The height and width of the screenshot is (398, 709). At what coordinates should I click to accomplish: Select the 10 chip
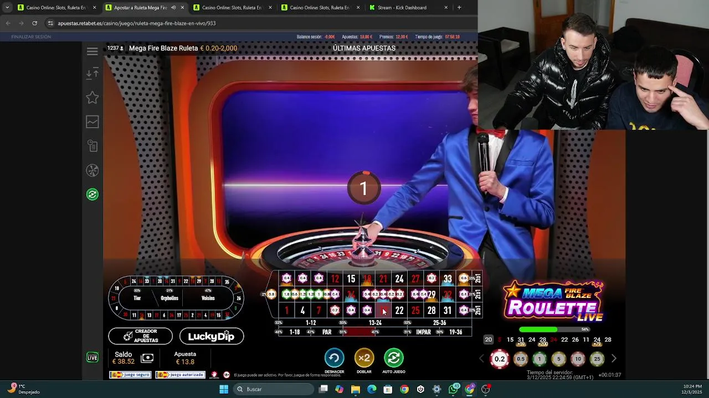(x=578, y=359)
